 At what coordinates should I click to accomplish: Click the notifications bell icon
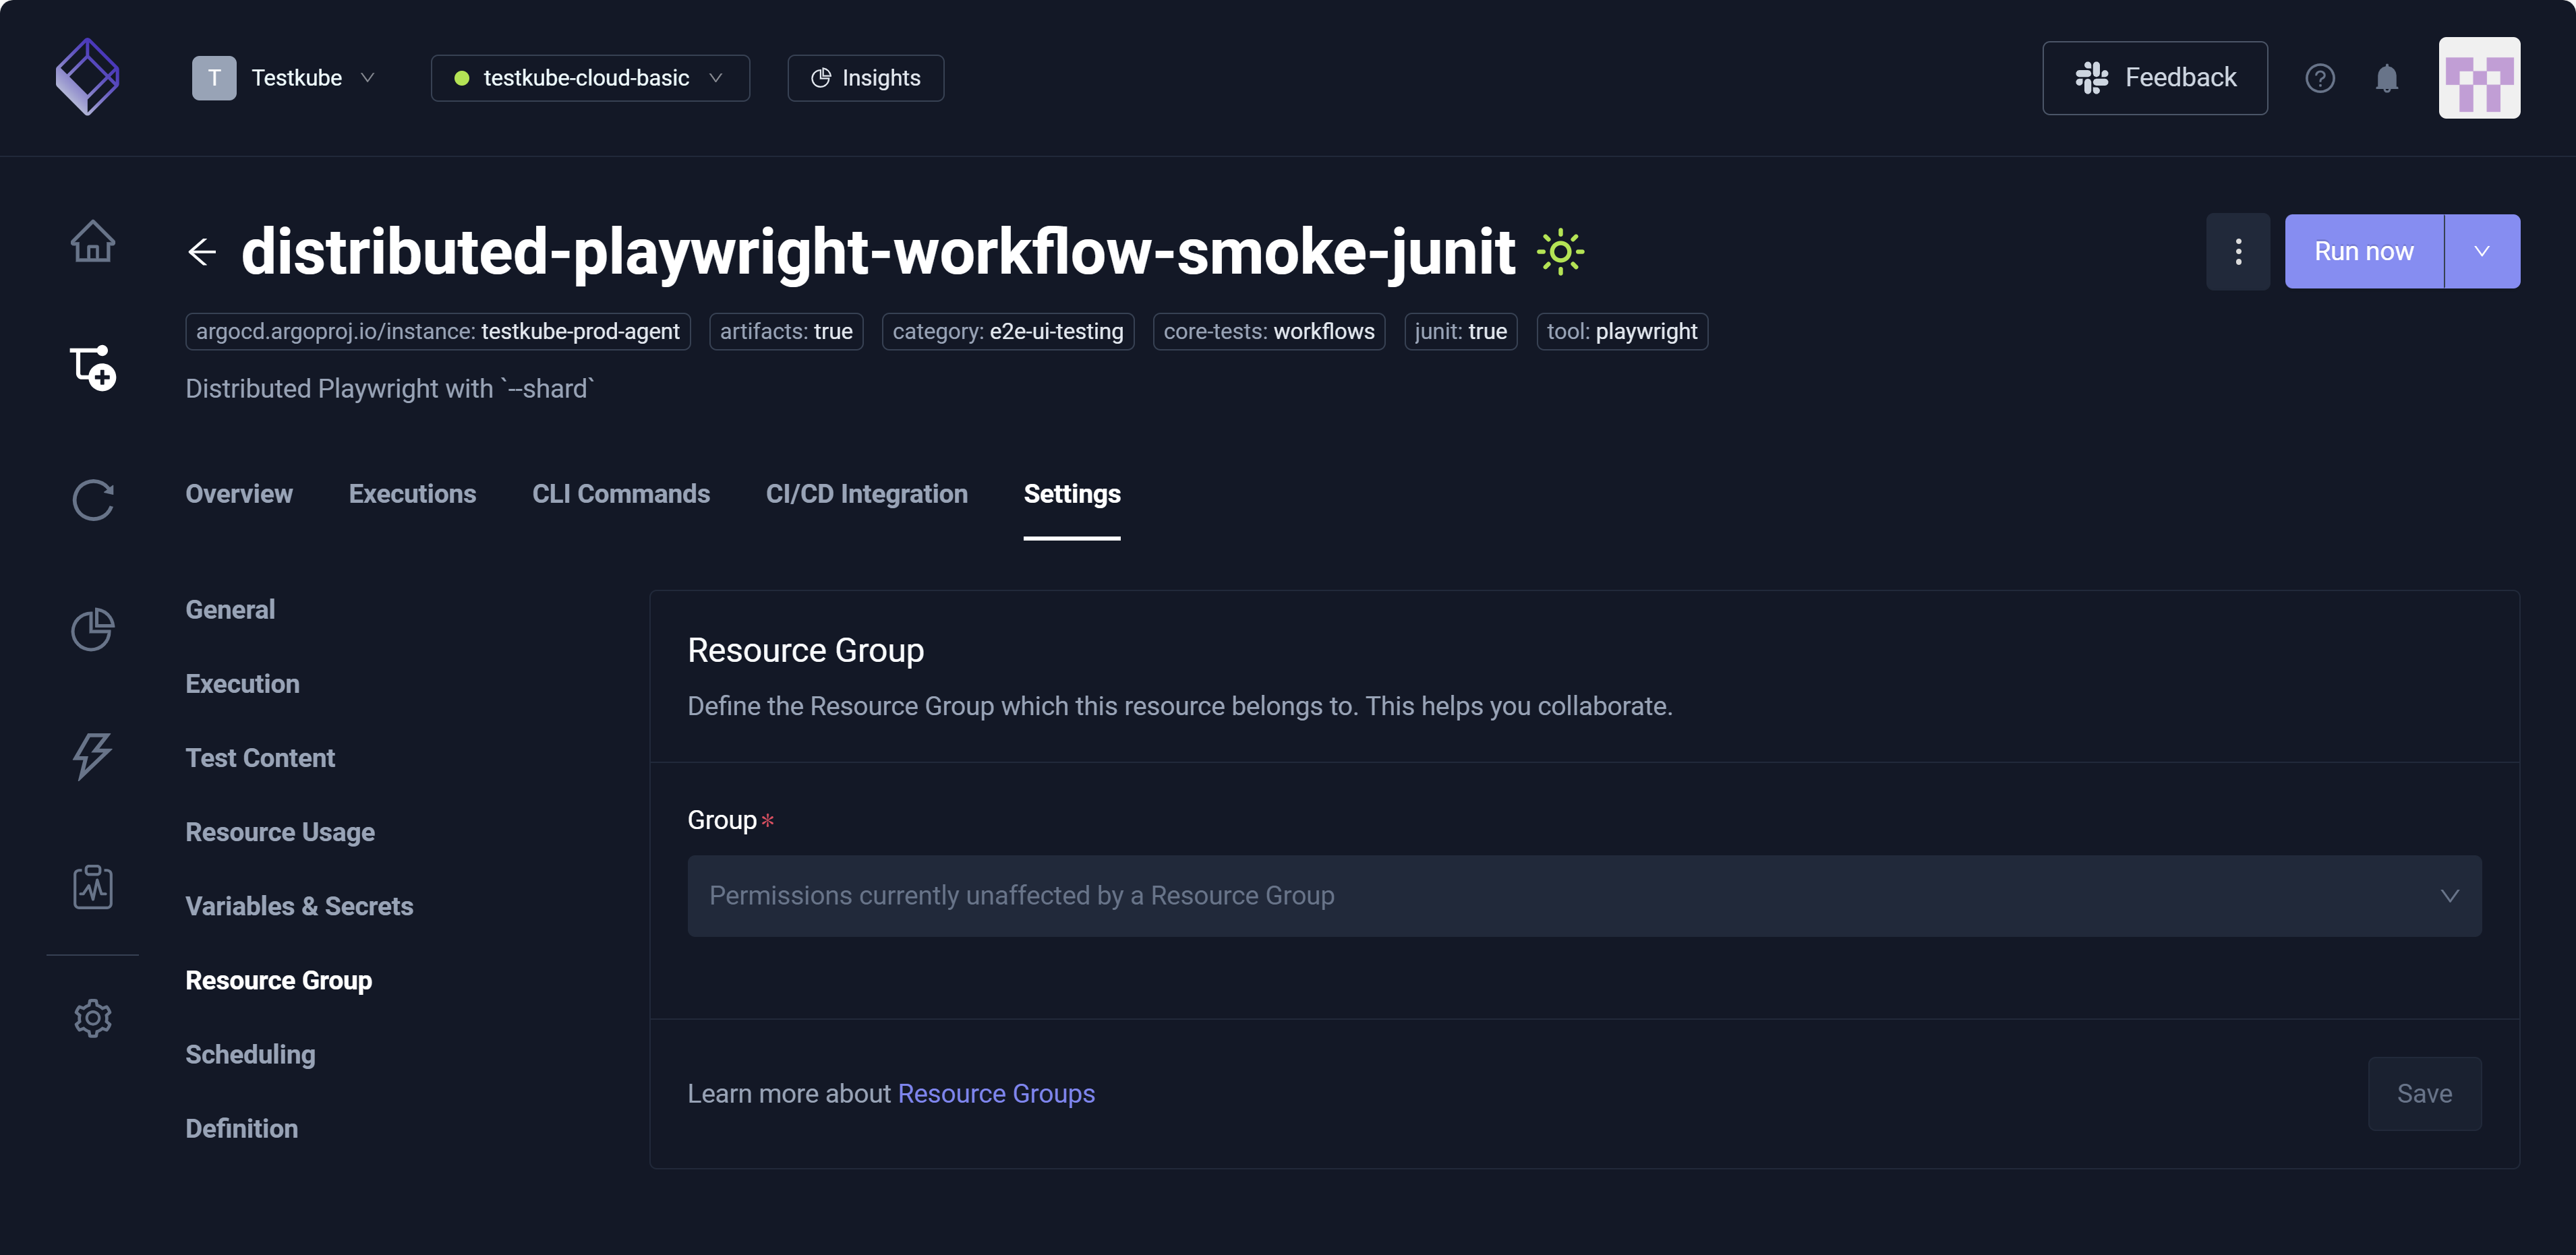[x=2386, y=78]
